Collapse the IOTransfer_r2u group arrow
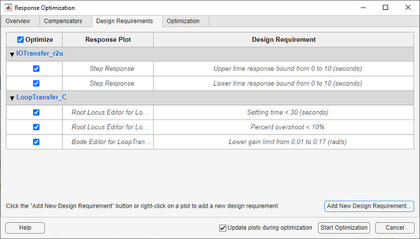Screen dimensions: 420x239 12,54
